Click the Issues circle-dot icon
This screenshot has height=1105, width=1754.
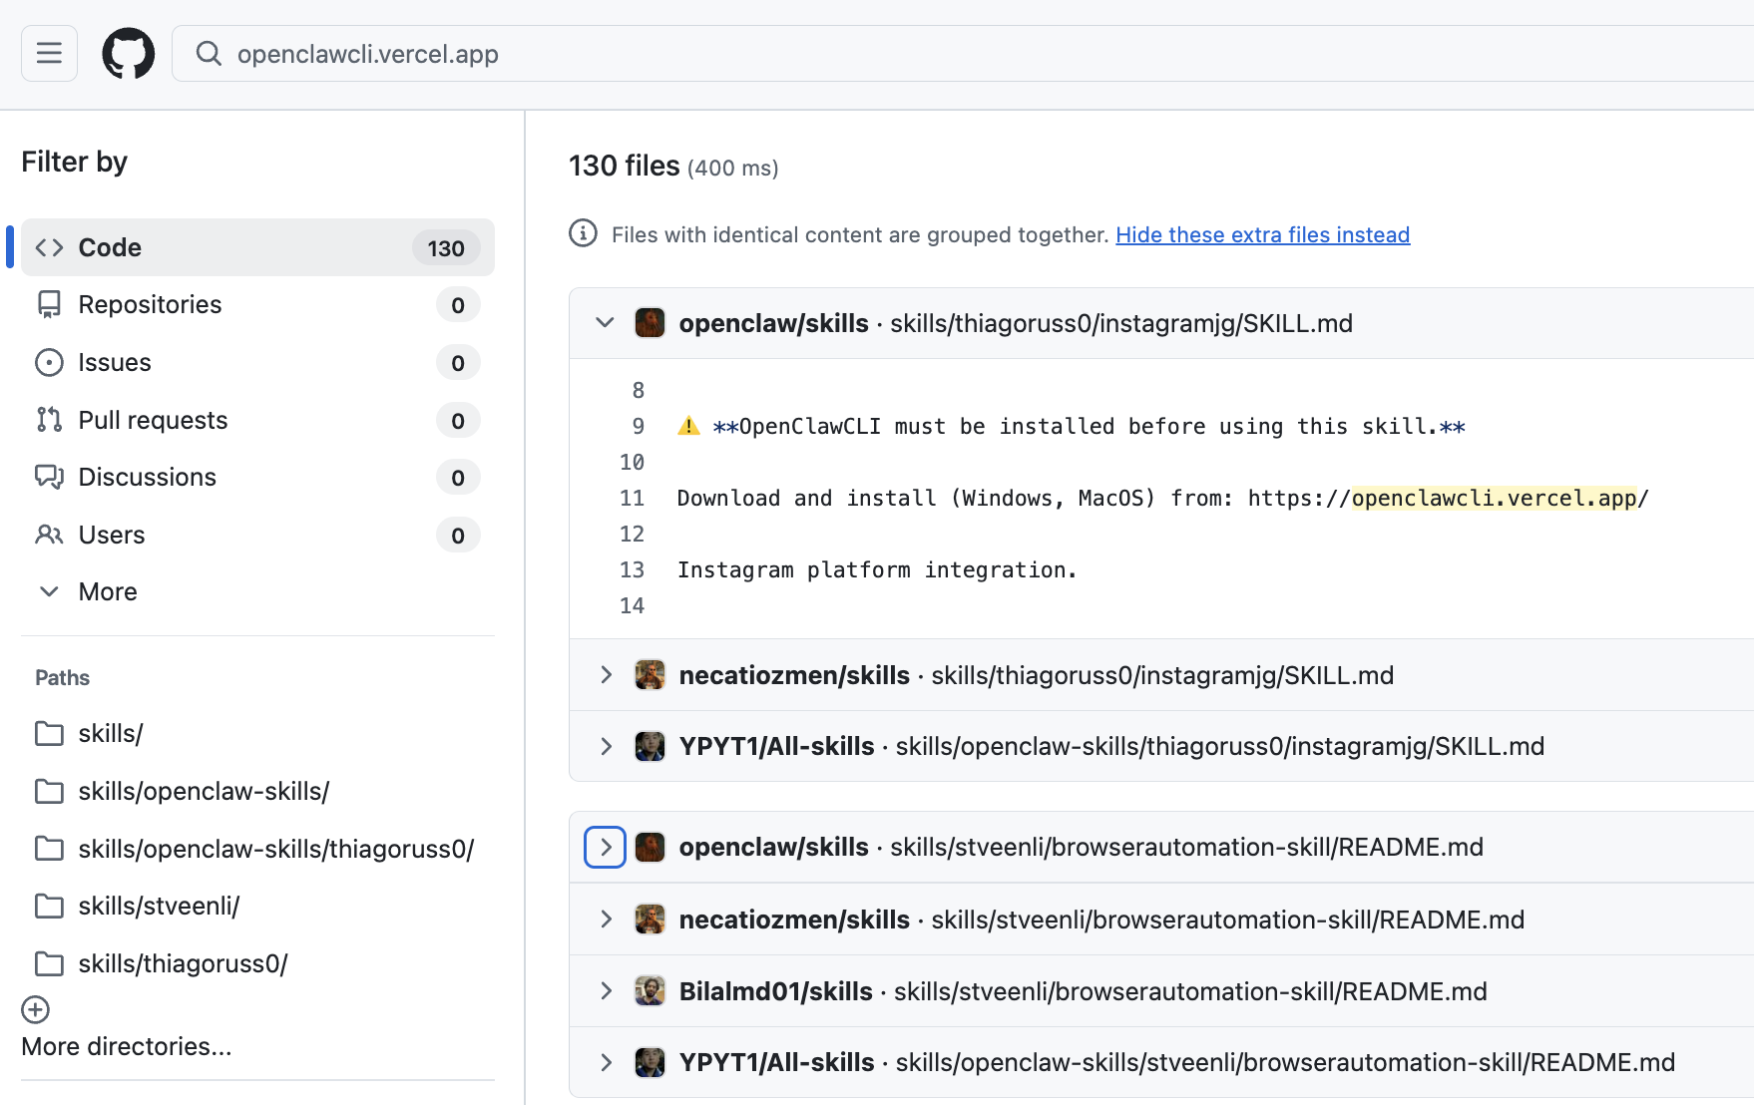click(x=49, y=362)
